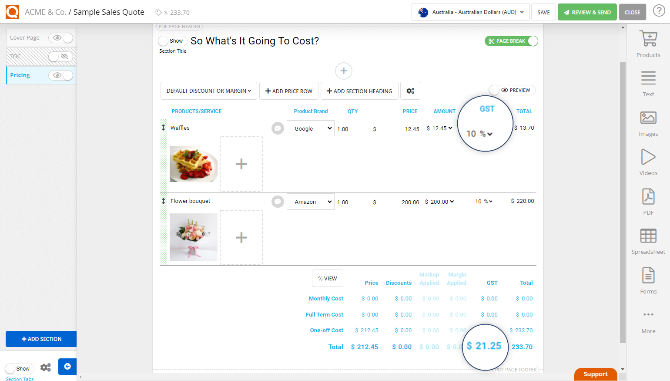Open the Spreadsheet block tool
This screenshot has height=381, width=670.
[648, 239]
